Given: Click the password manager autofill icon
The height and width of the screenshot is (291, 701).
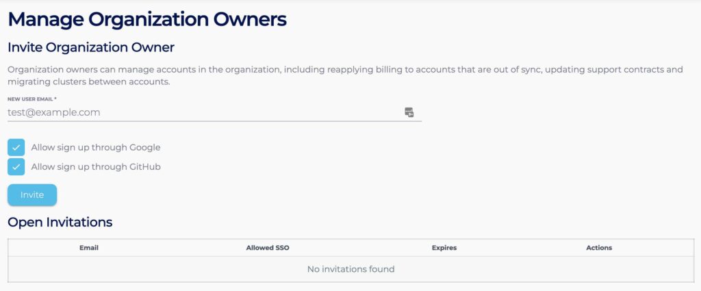Looking at the screenshot, I should point(409,112).
